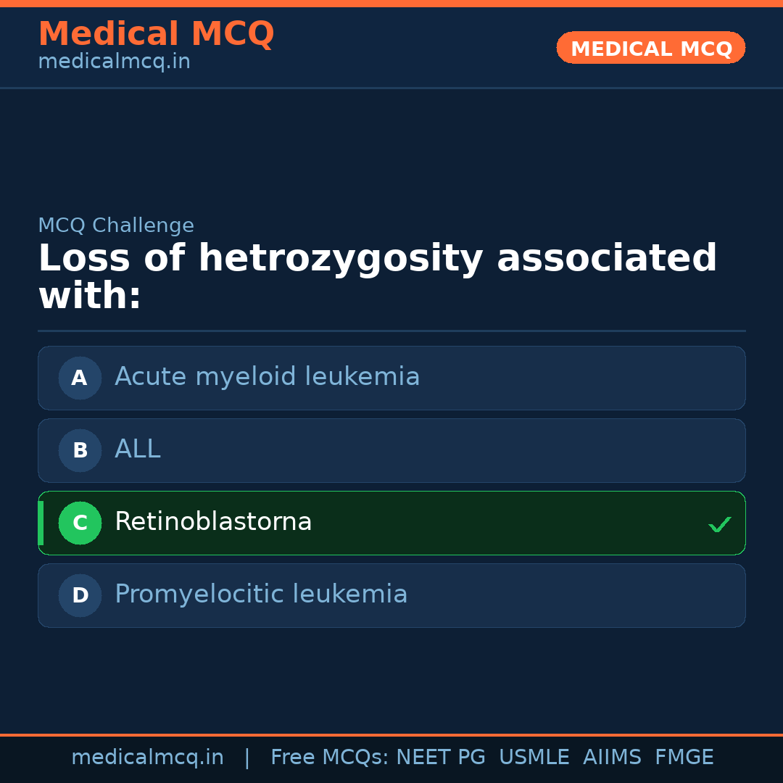Click the orange MEDICAL MCQ badge
Screen dimensions: 783x783
[x=650, y=49]
